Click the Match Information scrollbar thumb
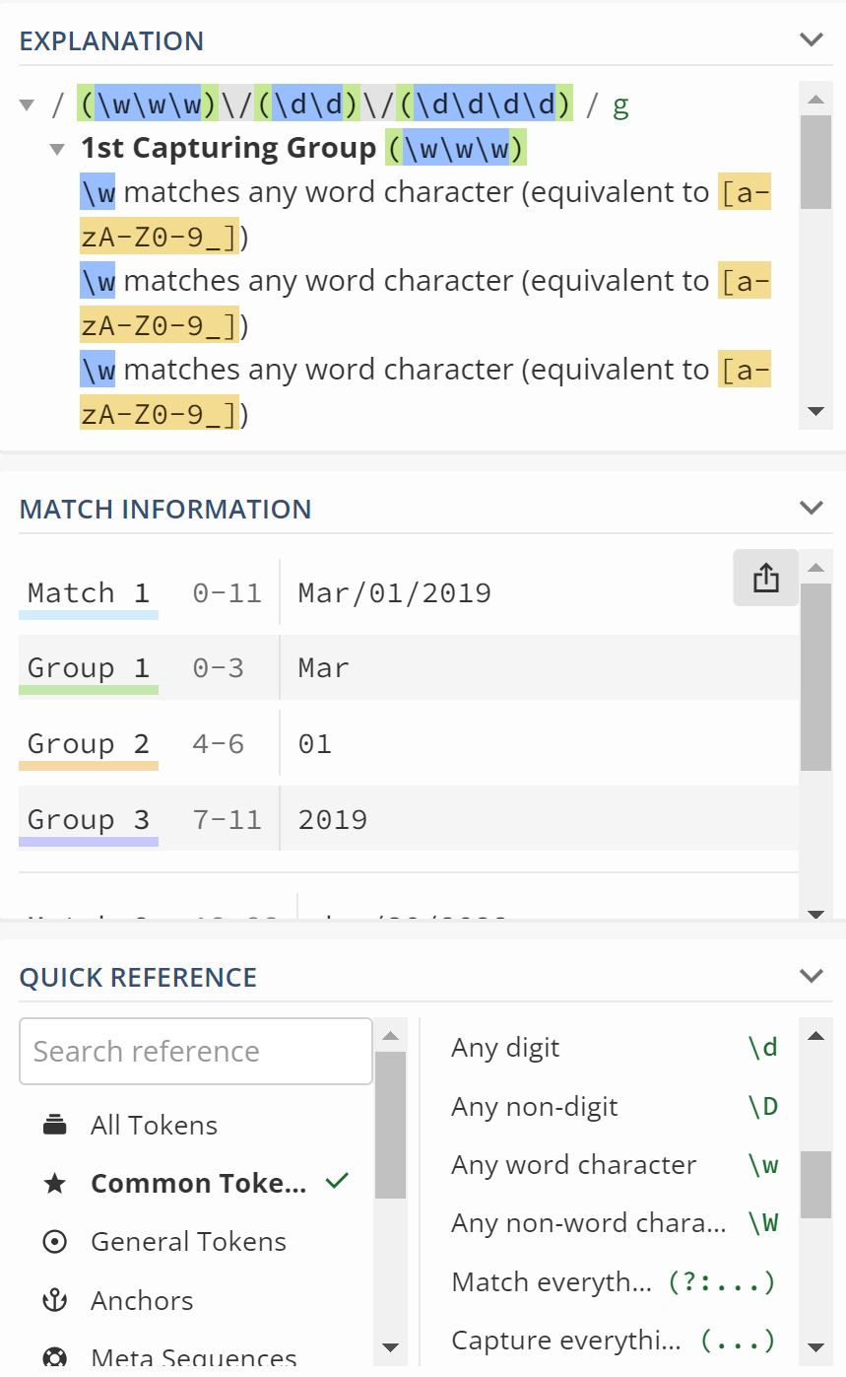Viewport: 846px width, 1377px height. [x=815, y=676]
